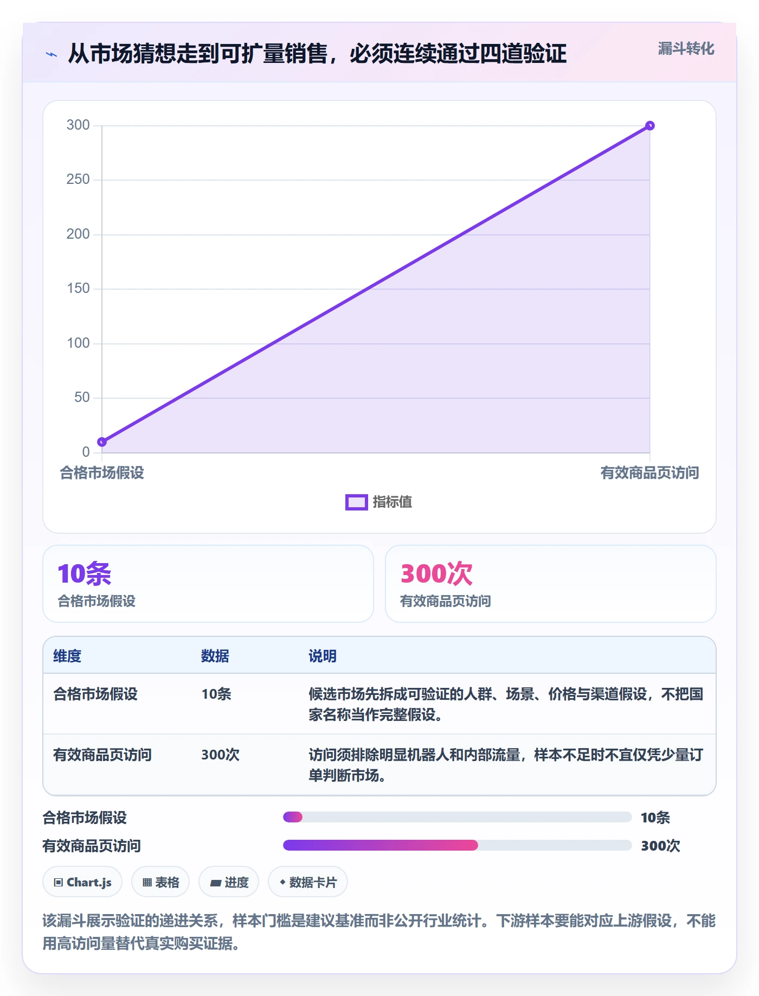This screenshot has width=759, height=996.
Task: Click the lightning icon beside the title
Action: click(x=52, y=54)
